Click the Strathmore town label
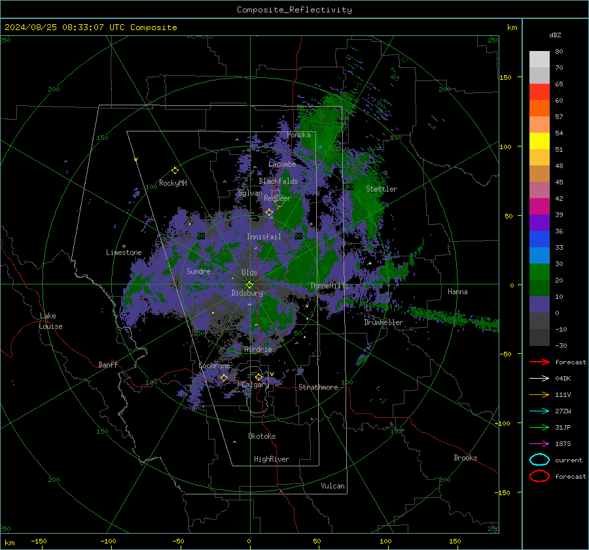 [318, 387]
